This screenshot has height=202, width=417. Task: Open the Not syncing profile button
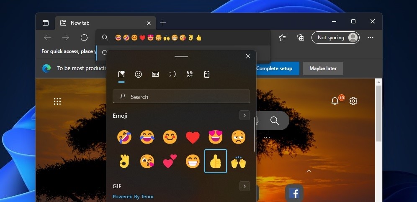(x=335, y=38)
